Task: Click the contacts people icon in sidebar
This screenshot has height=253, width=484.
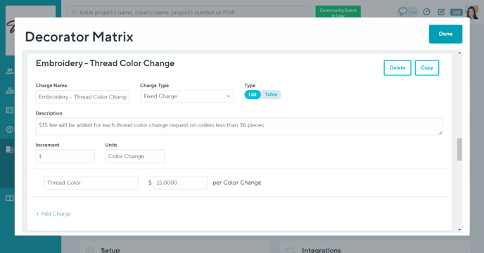Action: (x=10, y=71)
